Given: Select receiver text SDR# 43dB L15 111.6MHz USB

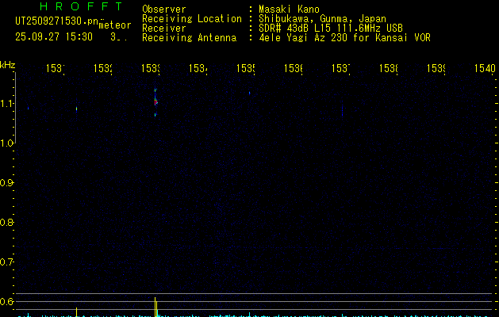Looking at the screenshot, I should 331,29.
